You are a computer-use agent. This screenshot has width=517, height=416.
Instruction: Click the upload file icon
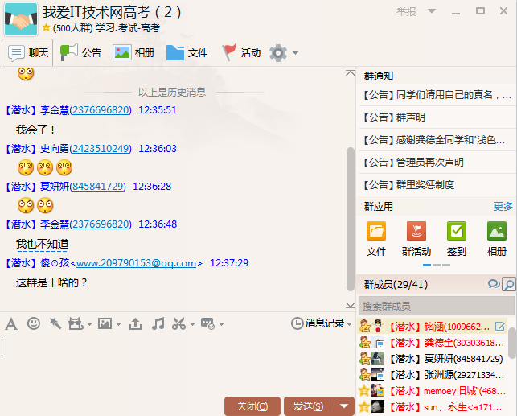(136, 324)
